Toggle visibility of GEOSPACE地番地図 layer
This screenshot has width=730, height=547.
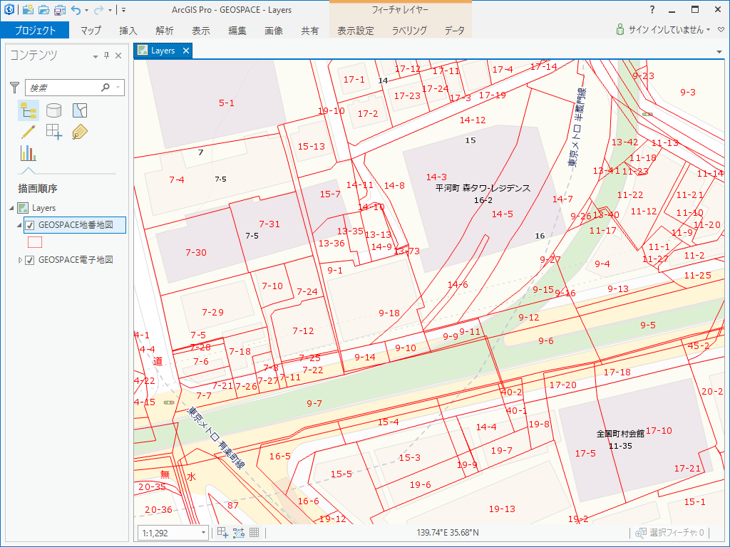(x=30, y=225)
